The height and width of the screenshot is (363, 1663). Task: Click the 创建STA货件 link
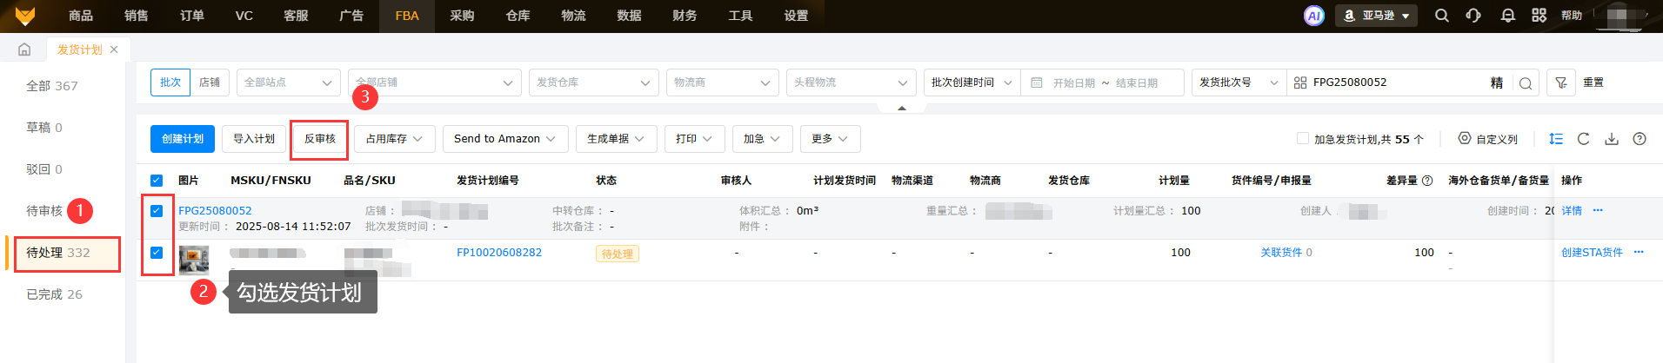pyautogui.click(x=1592, y=253)
